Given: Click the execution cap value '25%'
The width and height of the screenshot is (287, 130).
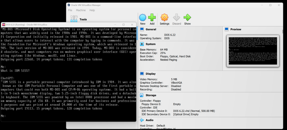Looking at the screenshot, I should (163, 53).
